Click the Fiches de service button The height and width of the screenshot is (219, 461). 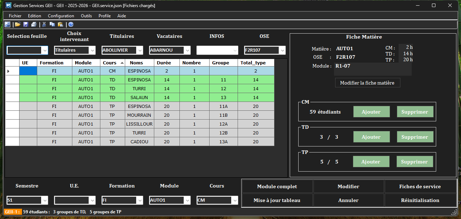420,186
